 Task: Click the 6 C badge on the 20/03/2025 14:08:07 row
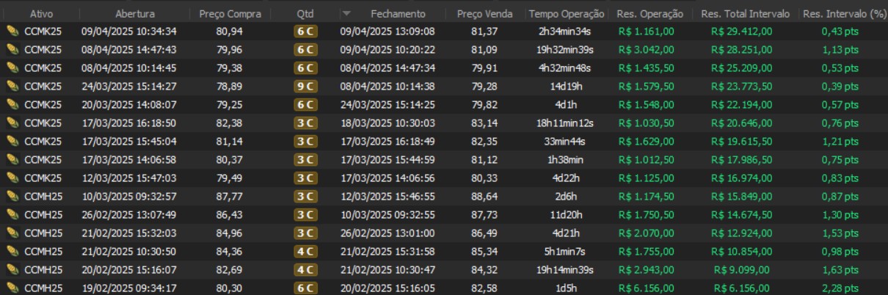pyautogui.click(x=305, y=104)
